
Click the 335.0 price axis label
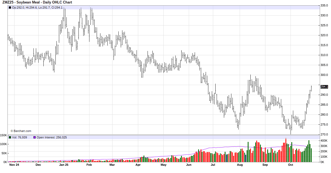pyautogui.click(x=324, y=5)
